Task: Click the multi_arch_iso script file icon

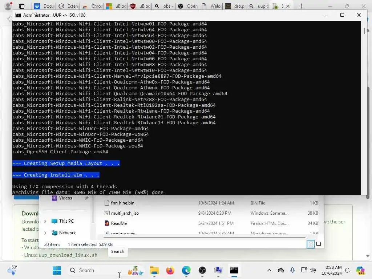Action: [x=107, y=213]
